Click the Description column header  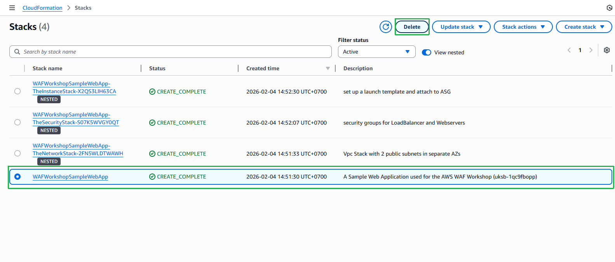coord(358,68)
